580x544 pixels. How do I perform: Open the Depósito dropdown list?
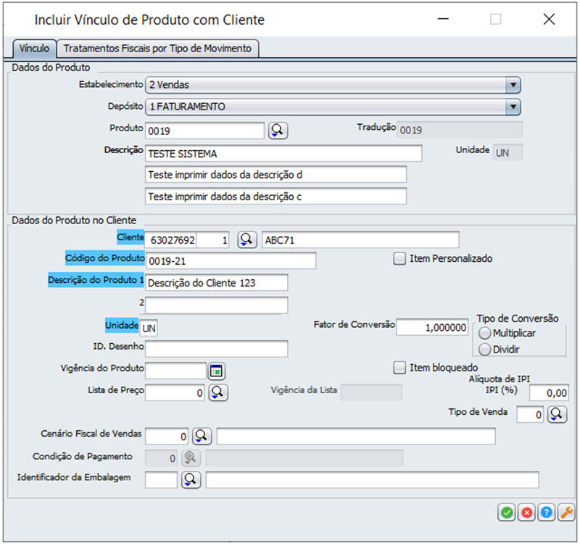tap(513, 107)
